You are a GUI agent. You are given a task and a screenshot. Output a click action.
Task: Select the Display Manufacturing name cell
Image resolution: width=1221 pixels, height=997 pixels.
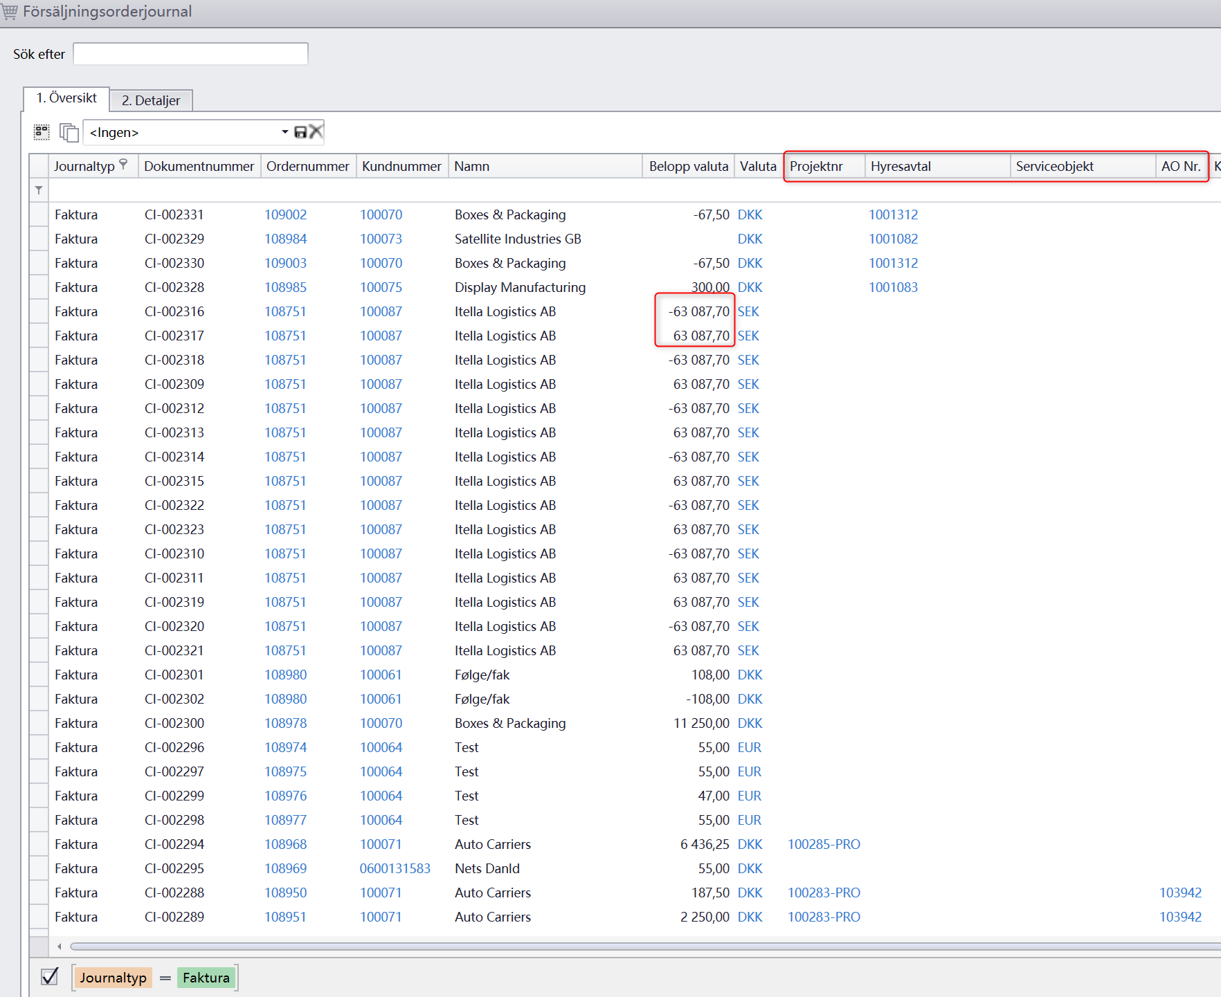521,287
